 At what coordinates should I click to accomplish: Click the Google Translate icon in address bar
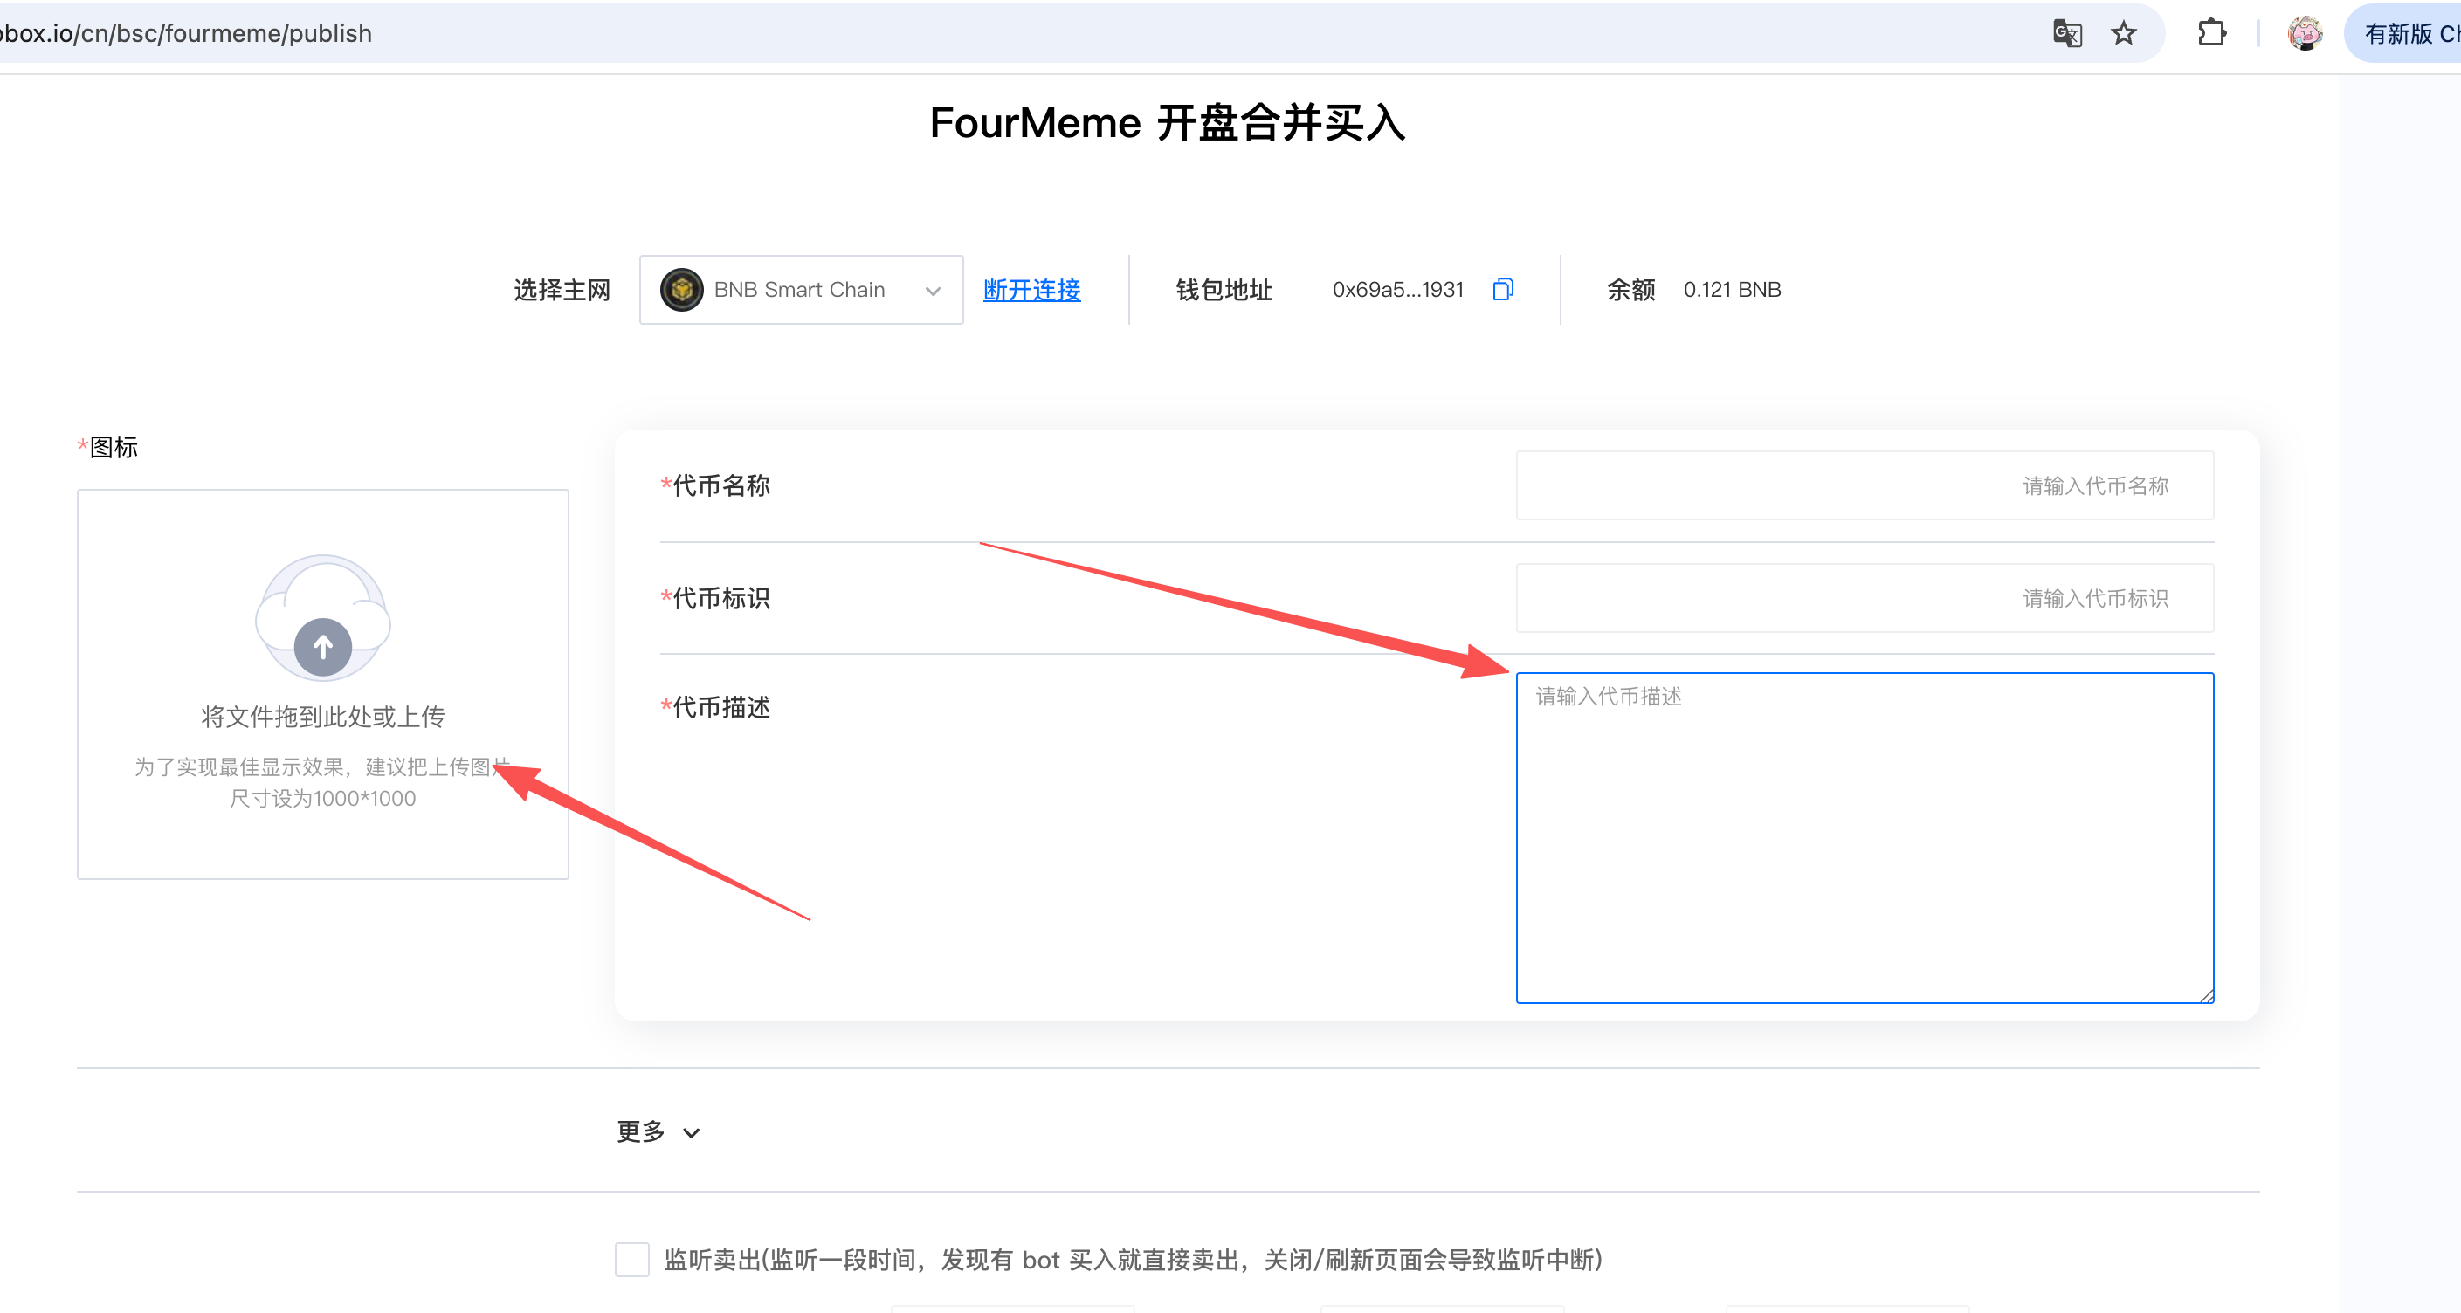tap(2066, 33)
